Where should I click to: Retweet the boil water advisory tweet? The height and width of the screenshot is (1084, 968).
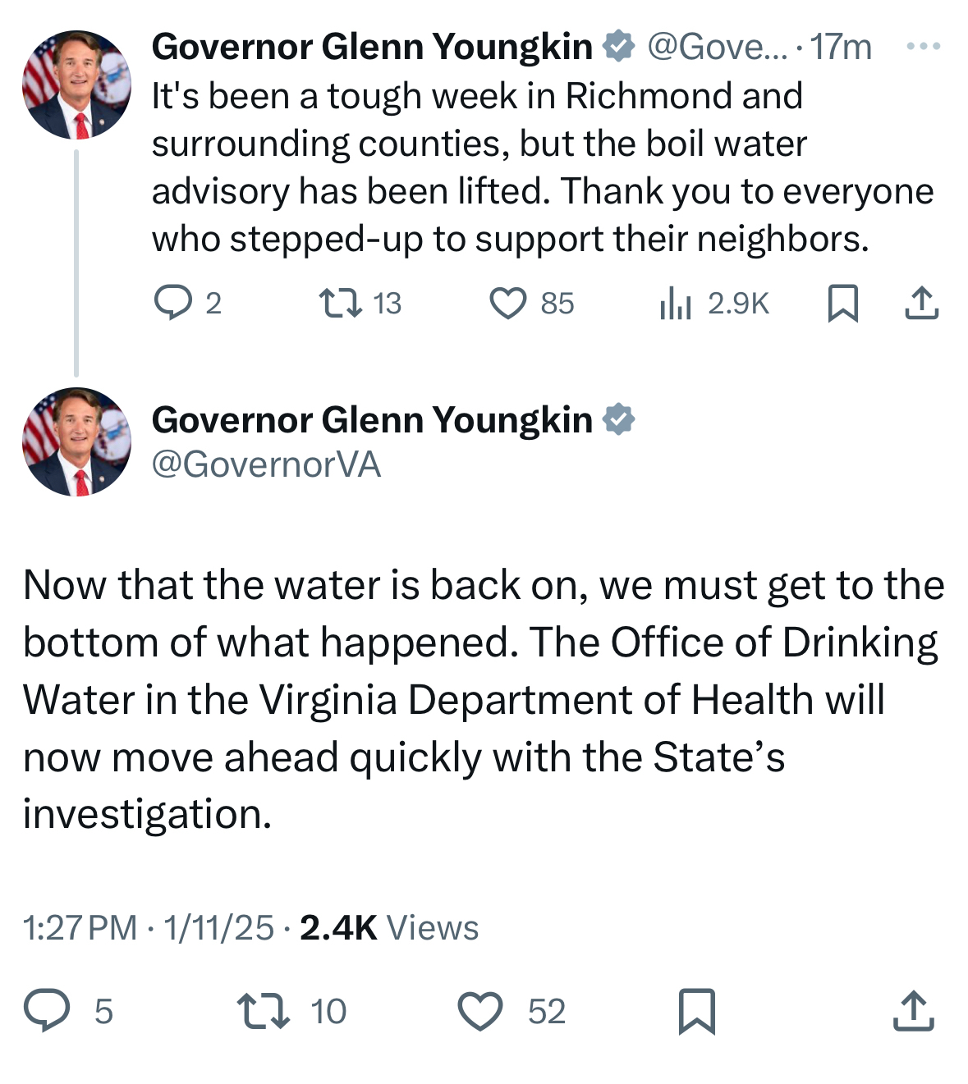pyautogui.click(x=340, y=303)
